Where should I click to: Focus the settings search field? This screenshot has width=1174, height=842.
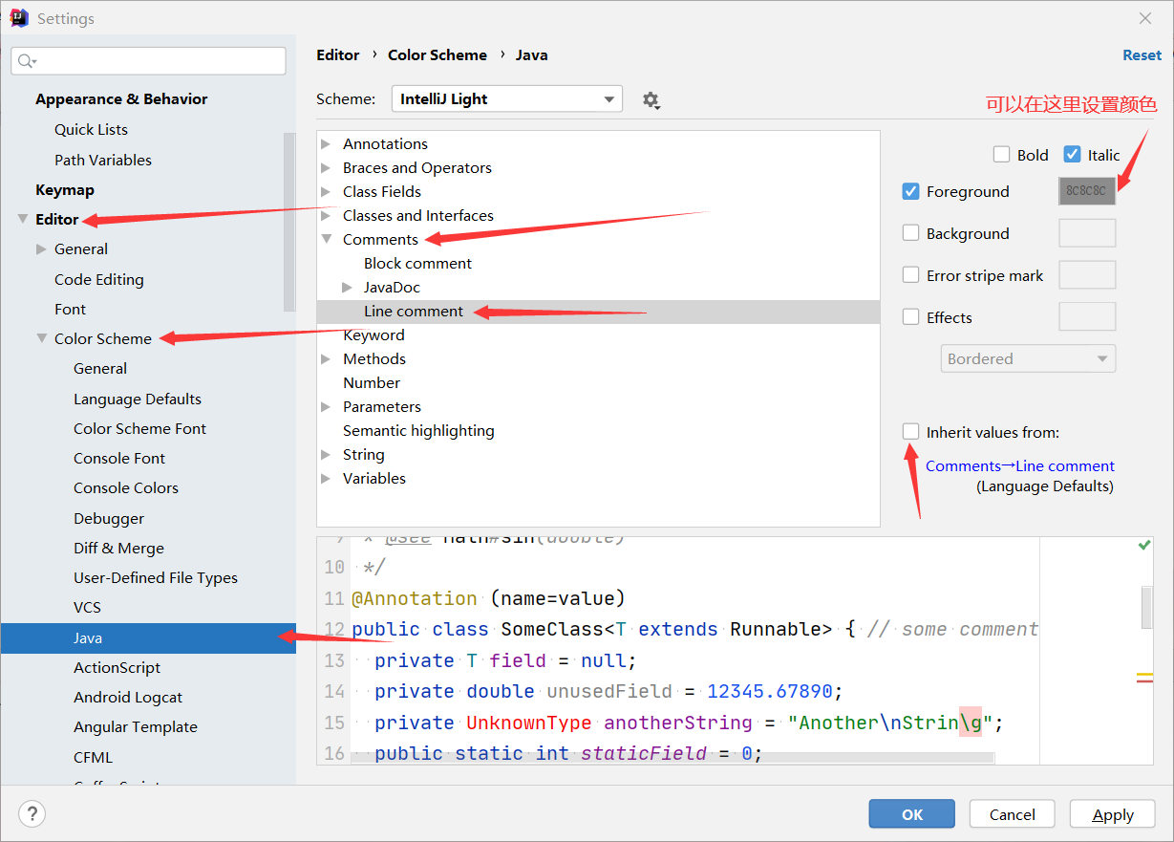click(148, 61)
